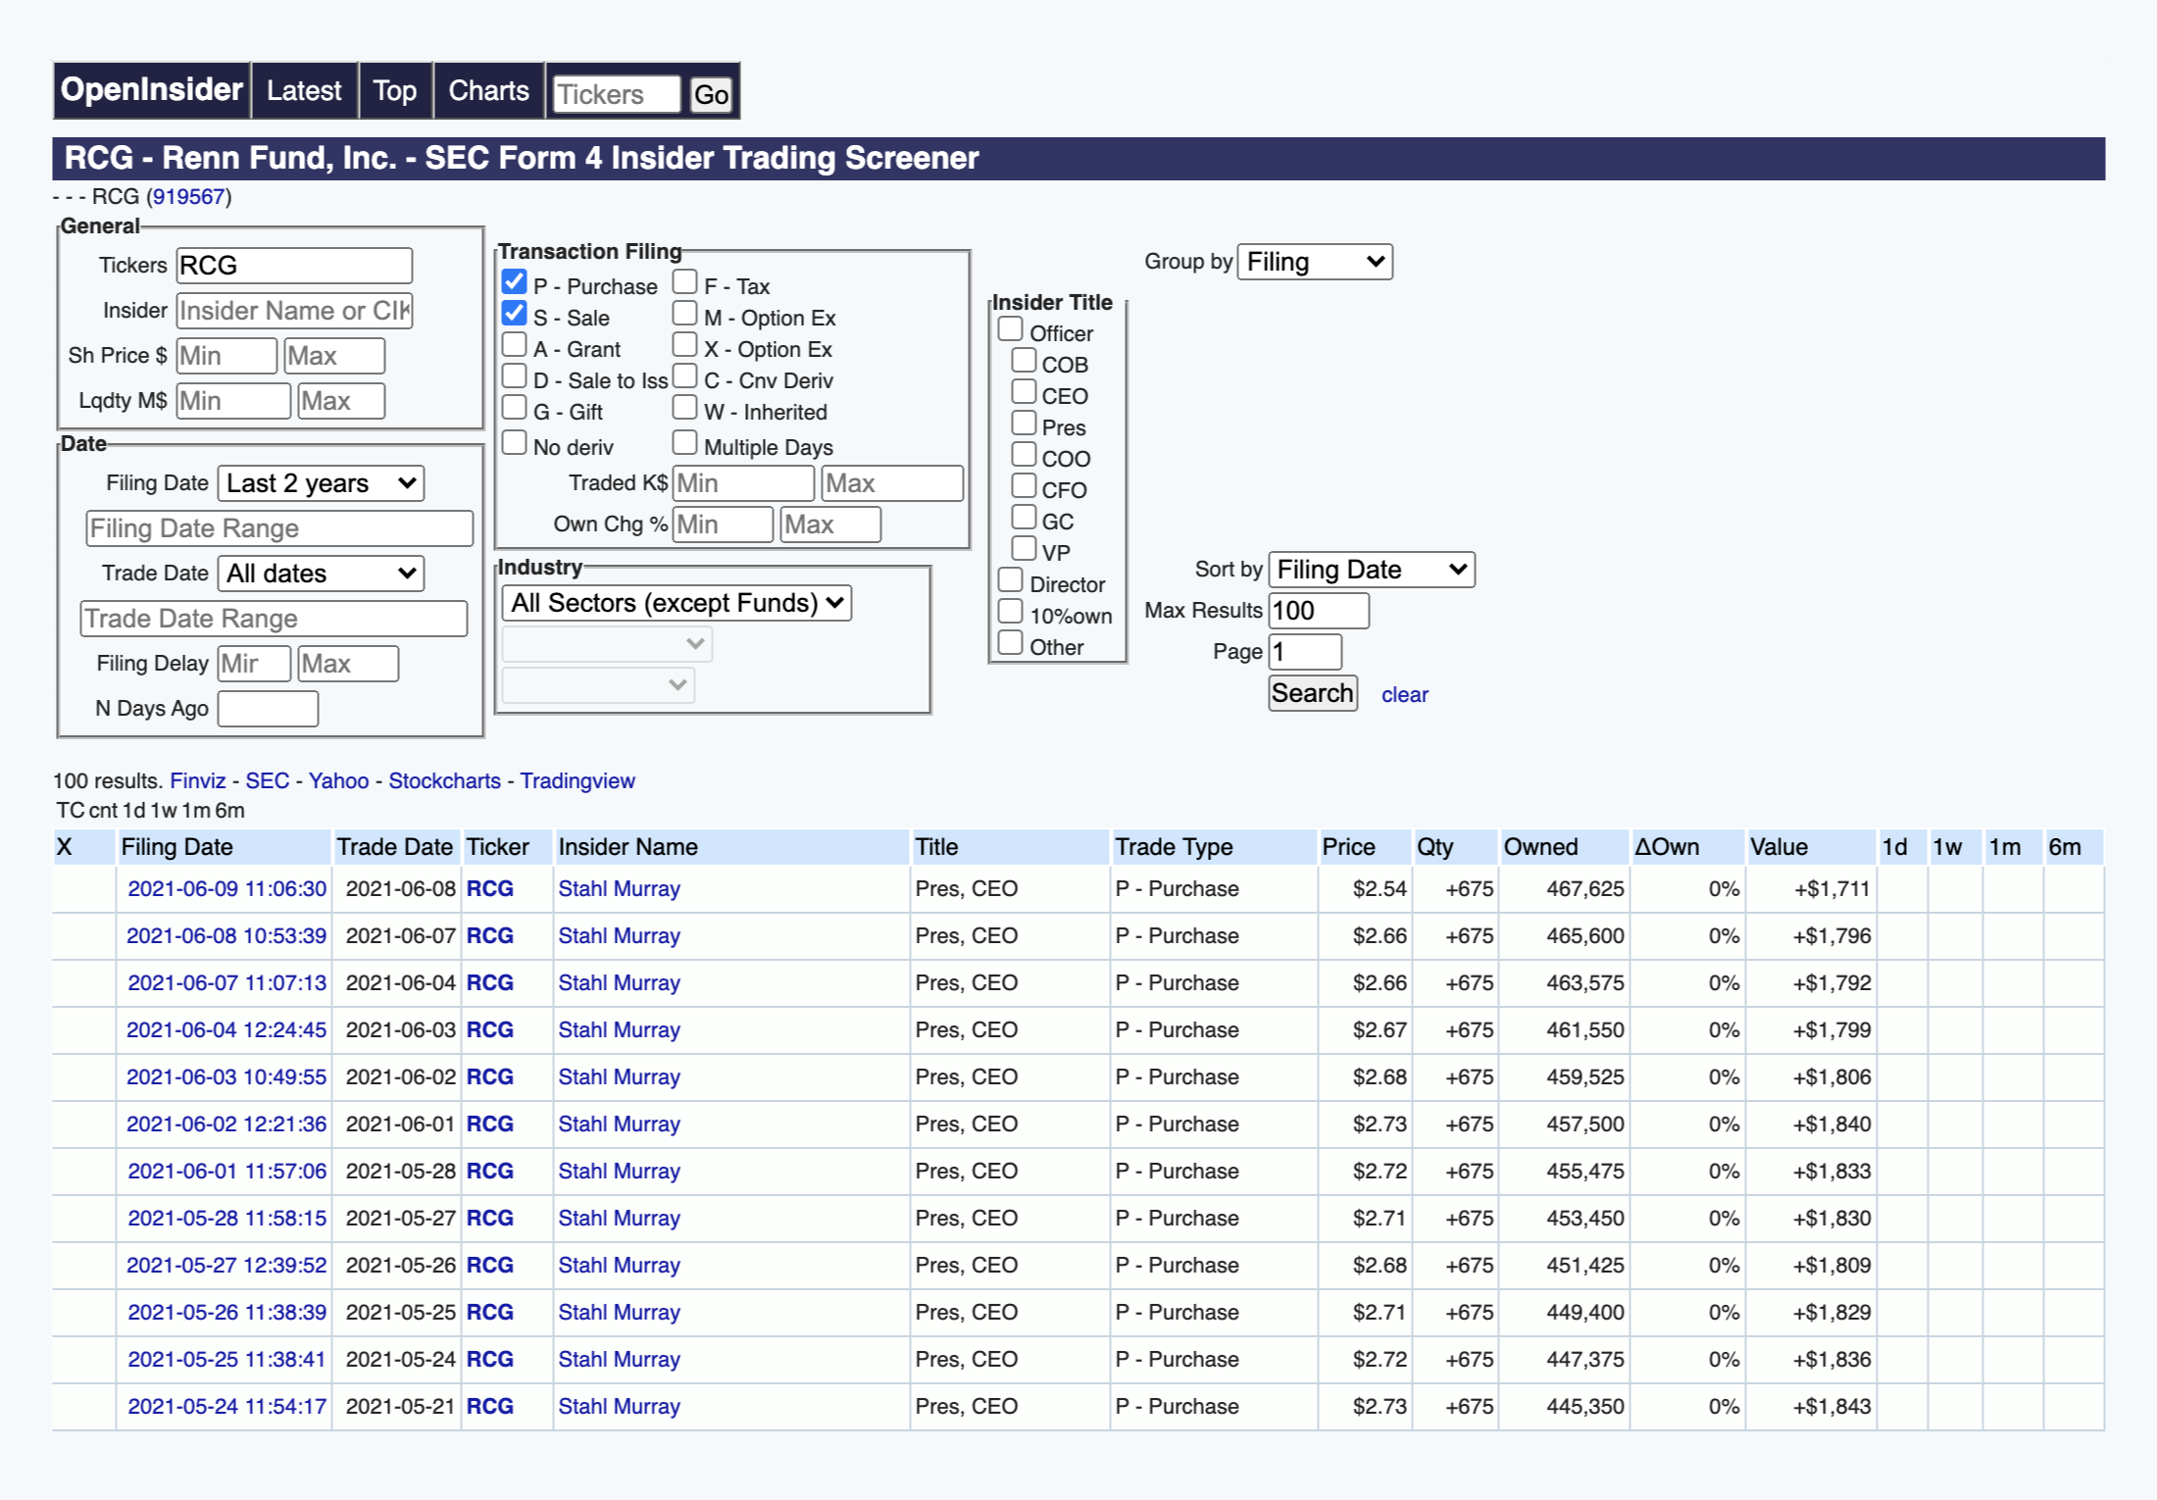Open the OpenInsider home link
Screen dimensions: 2157x1500
point(151,90)
